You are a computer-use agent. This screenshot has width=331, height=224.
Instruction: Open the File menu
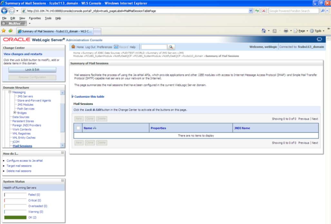tap(4, 18)
